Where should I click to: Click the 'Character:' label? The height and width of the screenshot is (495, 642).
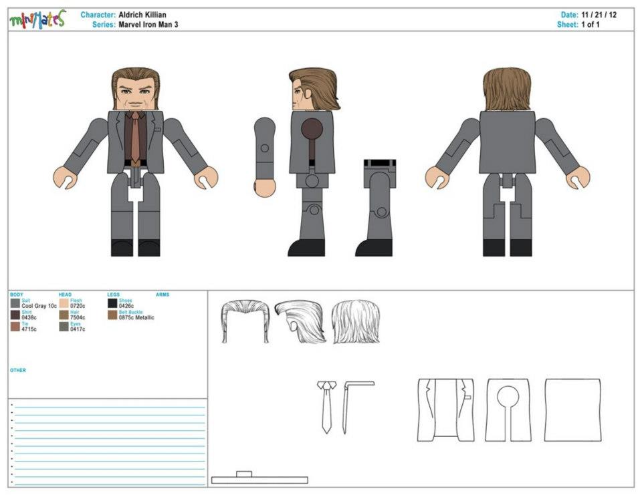(x=98, y=15)
